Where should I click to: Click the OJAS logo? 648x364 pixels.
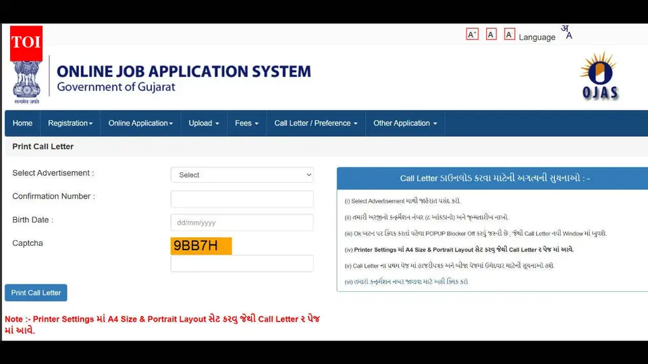click(x=599, y=76)
